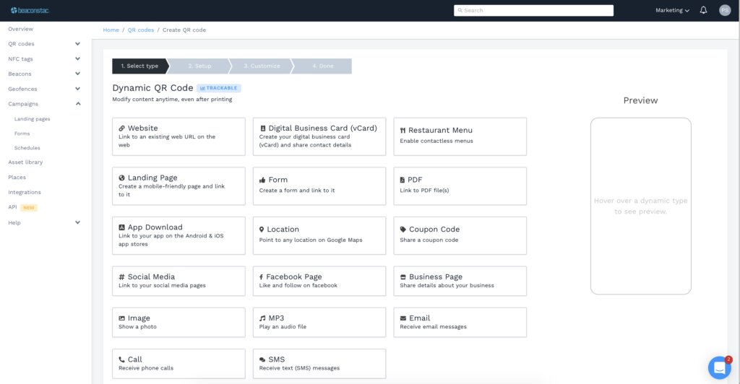Click the user avatar PS
Image resolution: width=740 pixels, height=384 pixels.
(x=725, y=10)
